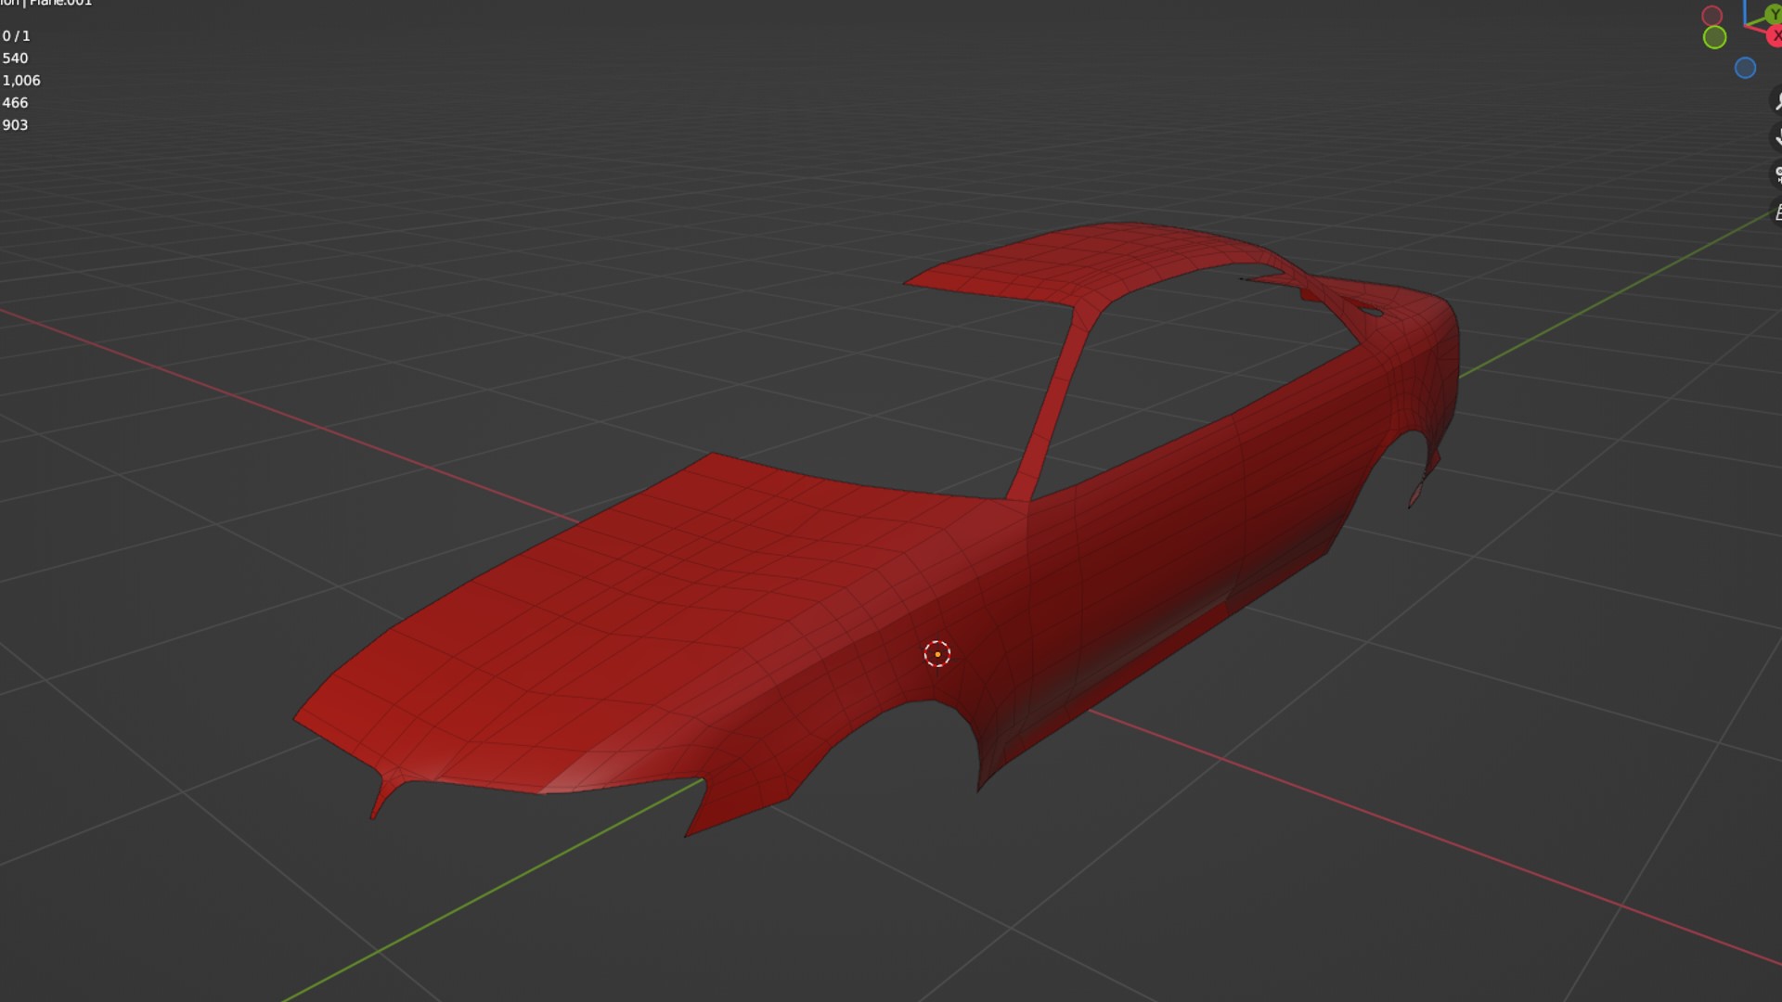Screen dimensions: 1782x1002
Task: Click the negative X red circle gizmo
Action: click(x=1712, y=16)
